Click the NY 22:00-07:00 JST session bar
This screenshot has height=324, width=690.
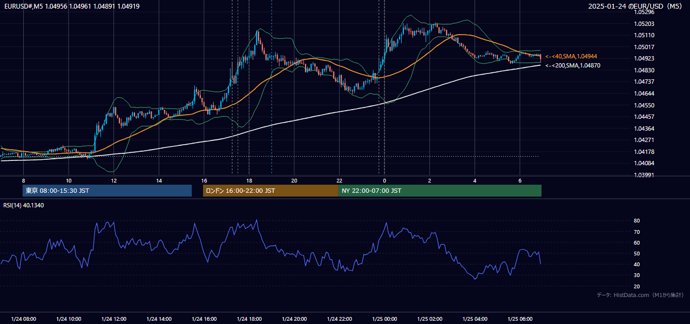pyautogui.click(x=440, y=191)
